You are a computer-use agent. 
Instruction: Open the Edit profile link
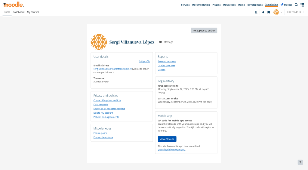144,61
